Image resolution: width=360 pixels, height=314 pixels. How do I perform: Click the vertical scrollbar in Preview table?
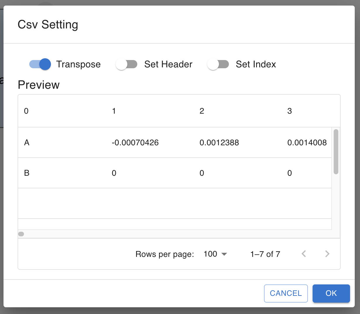click(x=336, y=152)
